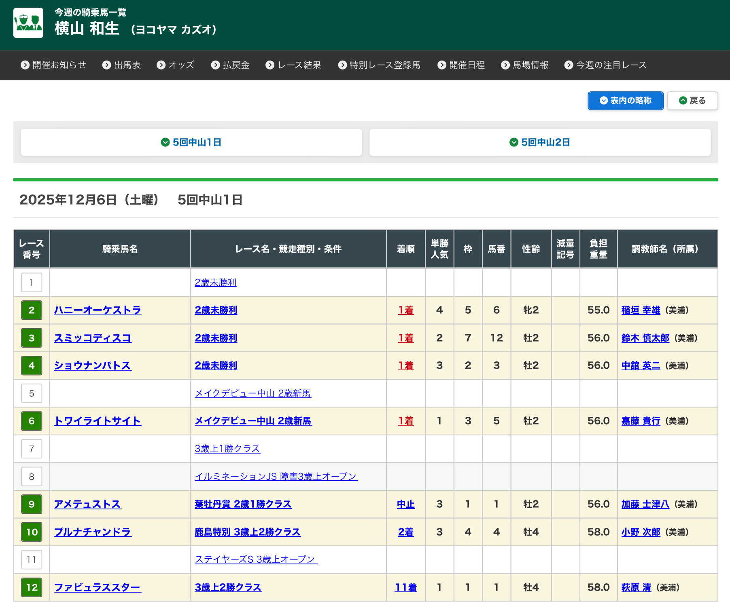Click the green race number 9 badge

[32, 504]
